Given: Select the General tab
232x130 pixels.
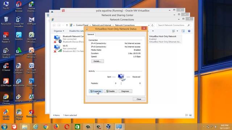Looking at the screenshot, I should [x=91, y=34].
